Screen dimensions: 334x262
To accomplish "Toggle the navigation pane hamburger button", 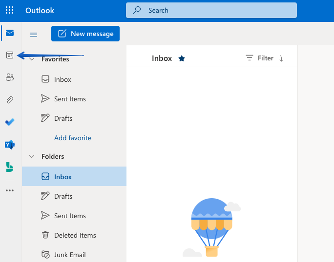I will [x=34, y=34].
